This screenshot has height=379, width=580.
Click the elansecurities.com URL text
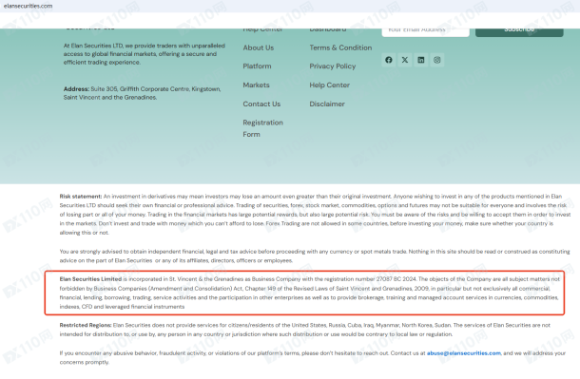[29, 6]
